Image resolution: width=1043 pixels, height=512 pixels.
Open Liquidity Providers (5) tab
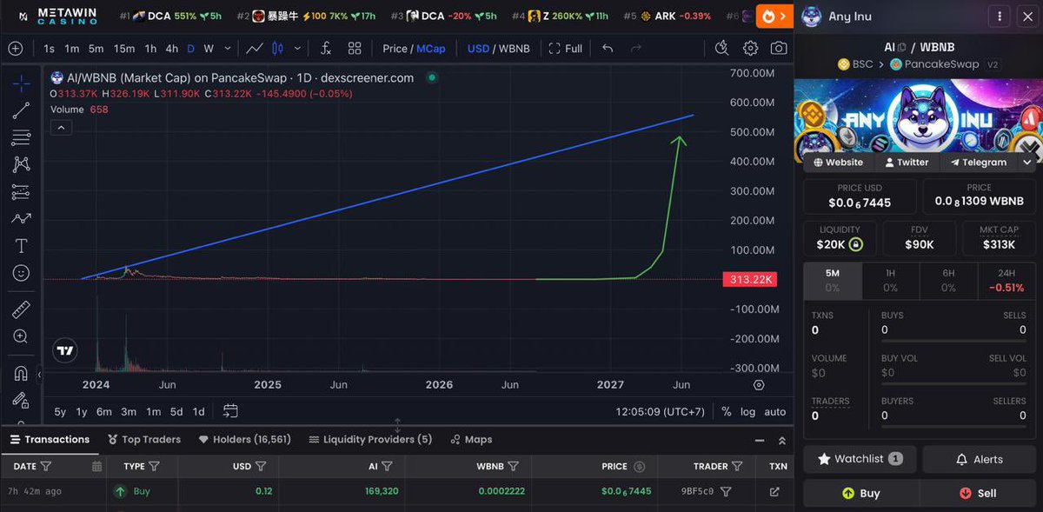click(370, 439)
